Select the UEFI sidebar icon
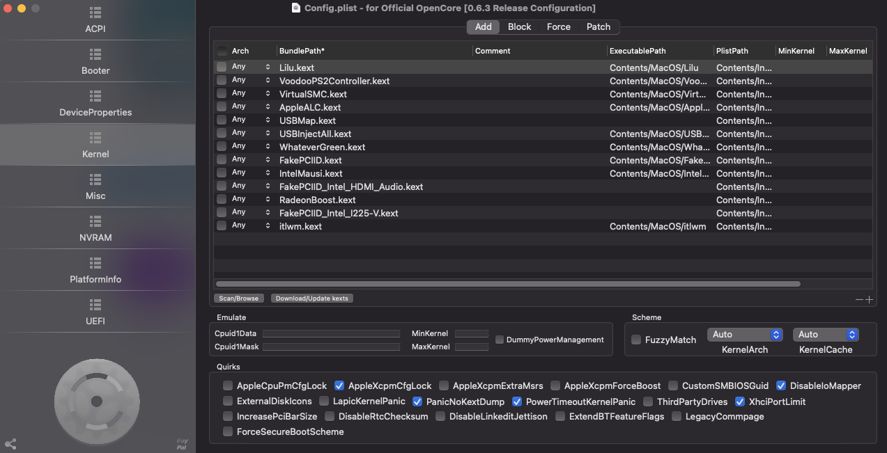The height and width of the screenshot is (453, 887). (x=95, y=305)
